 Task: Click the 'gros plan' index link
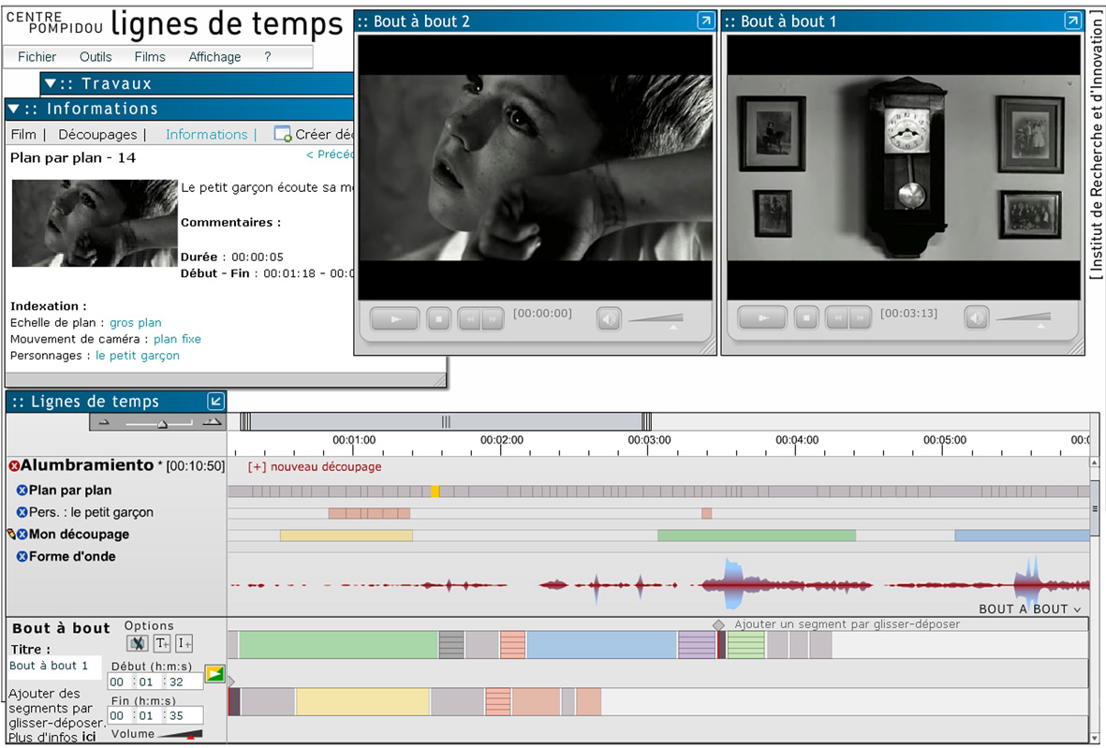[x=136, y=323]
